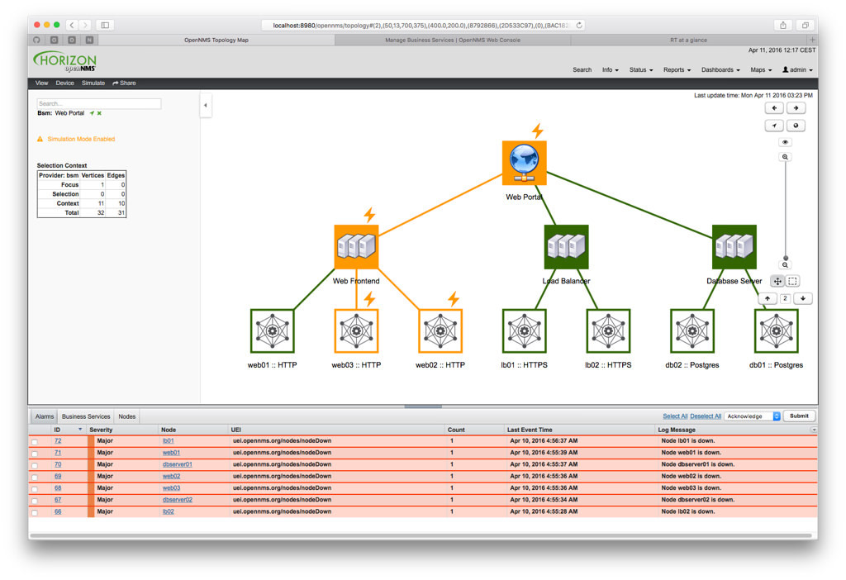The height and width of the screenshot is (580, 846).
Task: Open the dbserver01 node link
Action: (177, 464)
